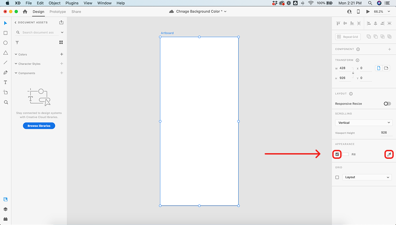Collapse the Colors section

pos(16,54)
